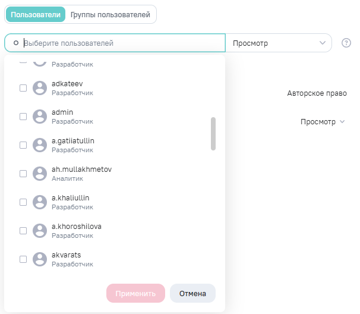
Task: Click the user list scrollbar thumb
Action: point(213,133)
